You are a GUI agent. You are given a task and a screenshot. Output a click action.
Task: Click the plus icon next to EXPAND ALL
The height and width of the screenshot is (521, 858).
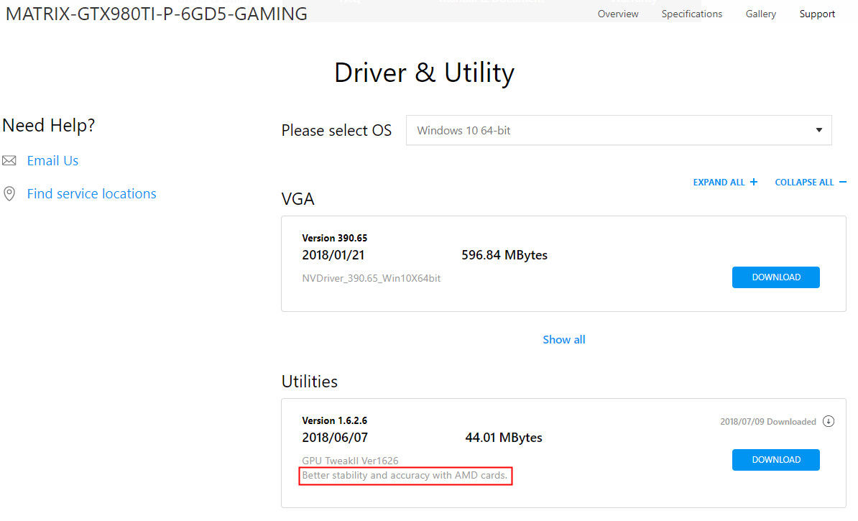pyautogui.click(x=754, y=183)
